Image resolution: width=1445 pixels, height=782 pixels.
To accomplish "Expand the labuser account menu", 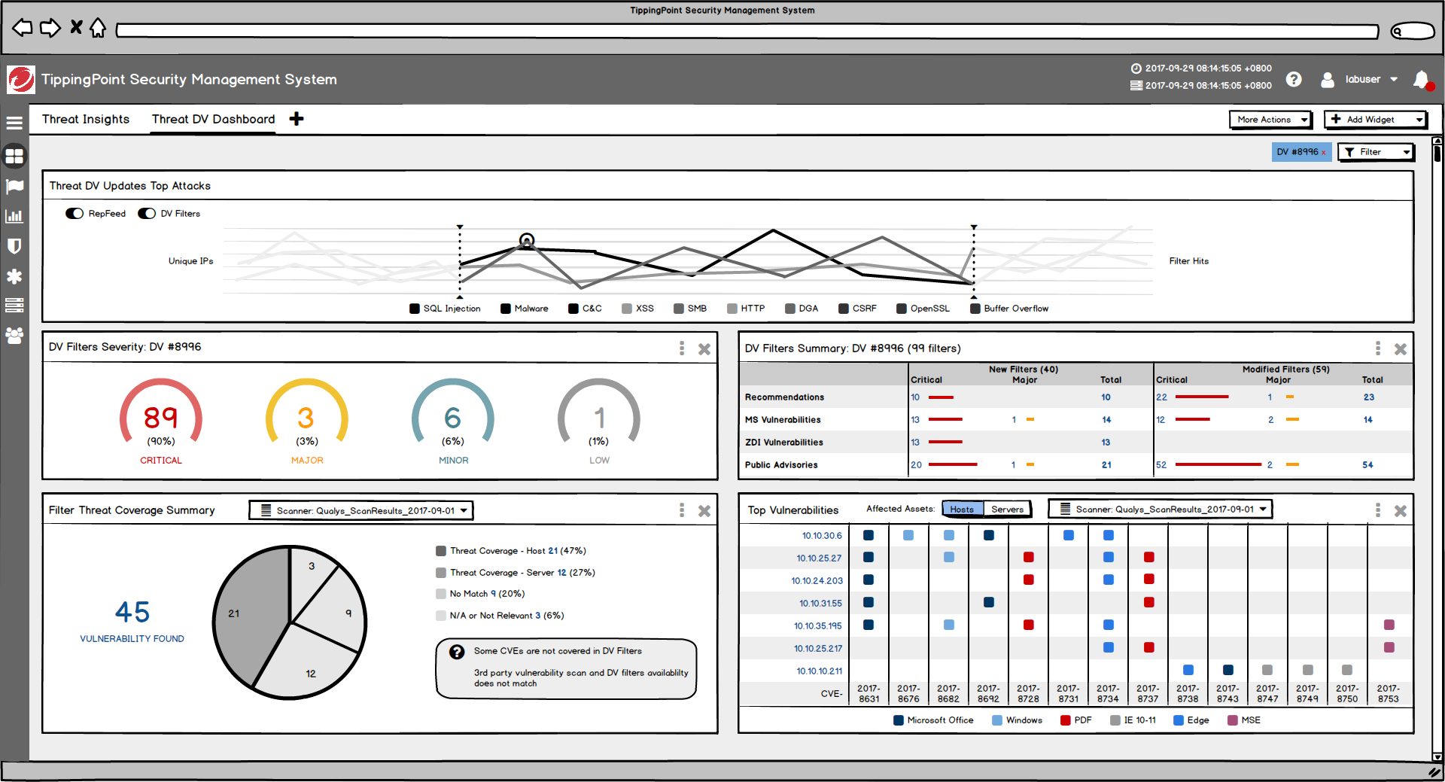I will (x=1394, y=79).
